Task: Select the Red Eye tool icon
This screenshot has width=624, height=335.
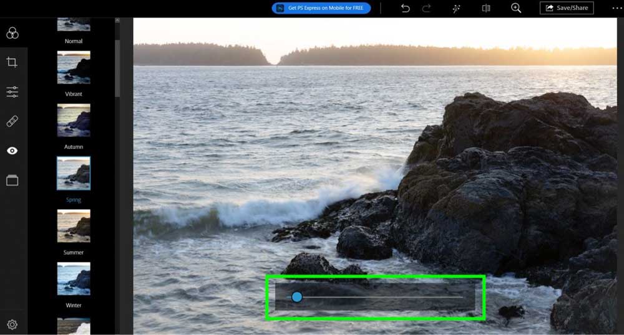Action: pyautogui.click(x=12, y=151)
